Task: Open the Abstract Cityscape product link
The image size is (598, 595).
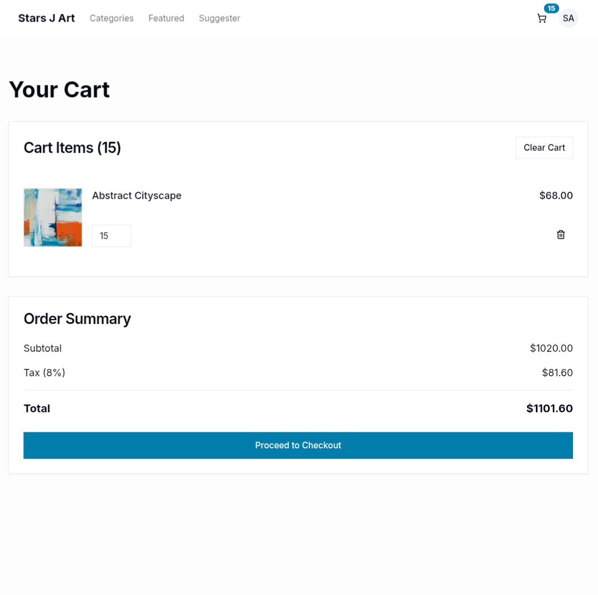Action: [x=137, y=196]
